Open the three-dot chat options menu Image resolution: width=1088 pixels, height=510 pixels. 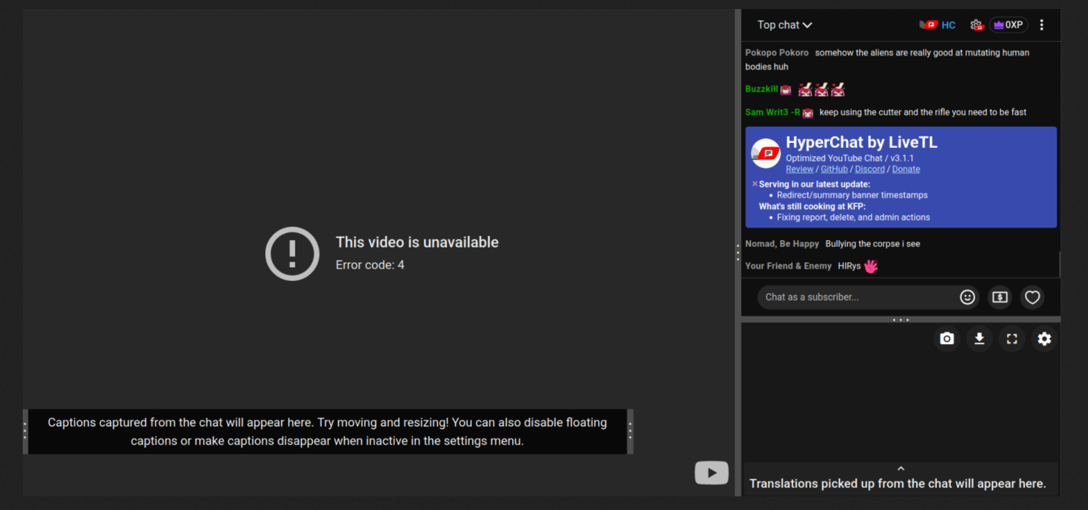1041,25
